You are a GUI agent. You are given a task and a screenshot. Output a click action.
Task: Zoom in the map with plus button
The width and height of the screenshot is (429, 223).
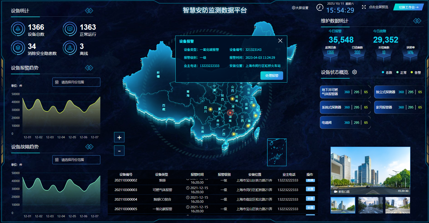119,137
